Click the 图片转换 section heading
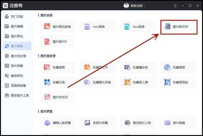This screenshot has height=136, width=203. click(46, 15)
